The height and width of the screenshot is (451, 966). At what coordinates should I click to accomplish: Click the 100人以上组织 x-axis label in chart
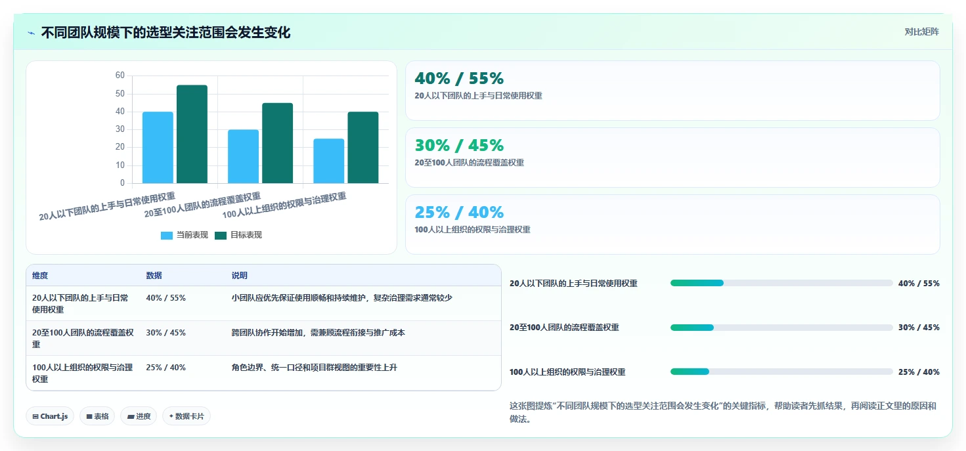tap(284, 205)
